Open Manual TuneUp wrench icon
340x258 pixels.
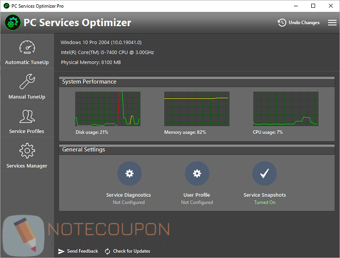click(x=27, y=81)
